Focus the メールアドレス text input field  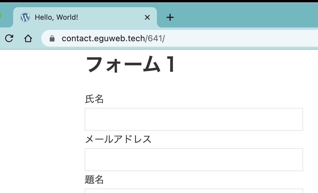click(194, 160)
